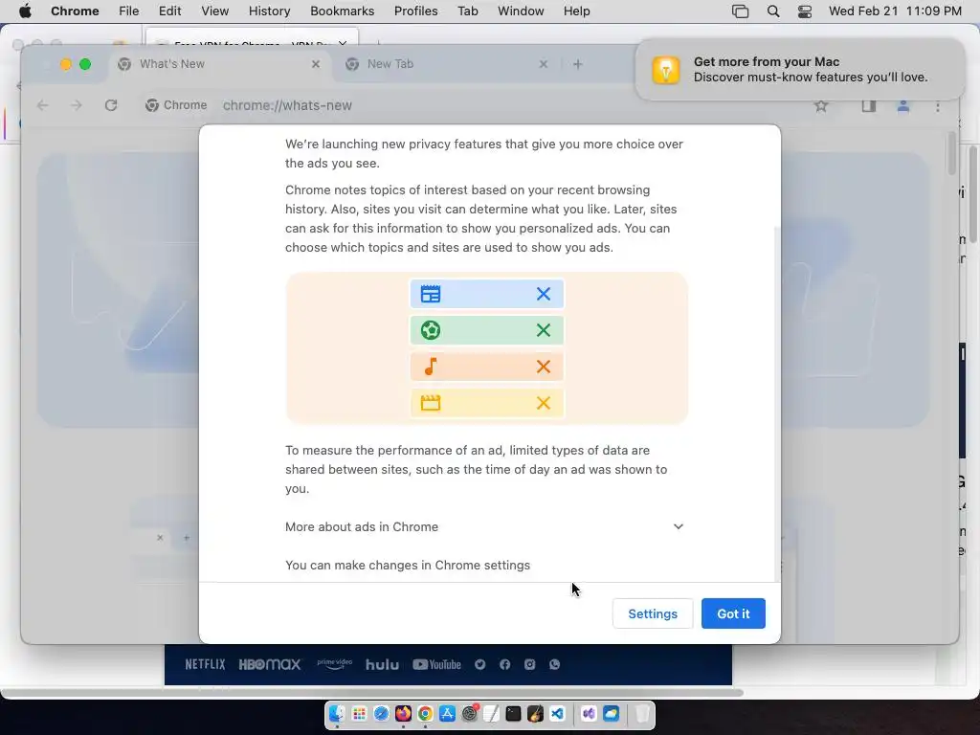980x735 pixels.
Task: Open Launchpad from the Dock
Action: pyautogui.click(x=360, y=713)
